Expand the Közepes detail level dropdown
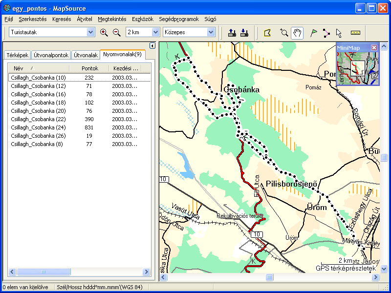 [211, 32]
